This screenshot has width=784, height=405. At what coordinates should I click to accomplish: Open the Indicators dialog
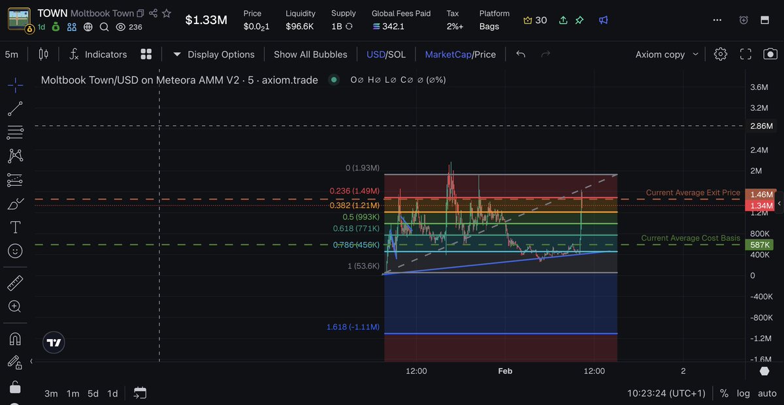[x=98, y=54]
